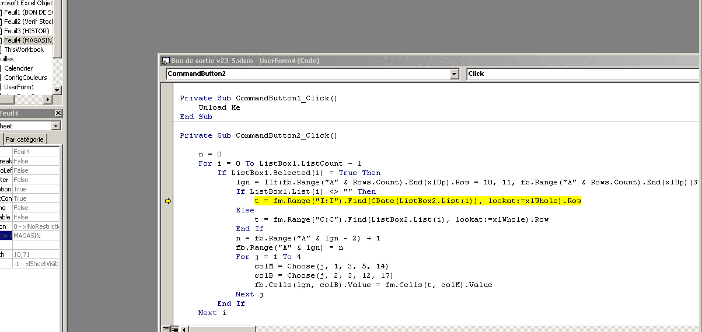The image size is (702, 332).
Task: Click the yellow execution arrow in code margin
Action: [x=168, y=201]
